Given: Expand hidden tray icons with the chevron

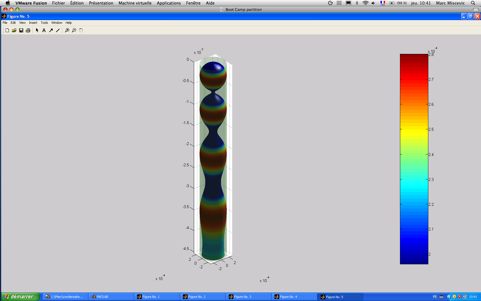Looking at the screenshot, I should coord(449,297).
